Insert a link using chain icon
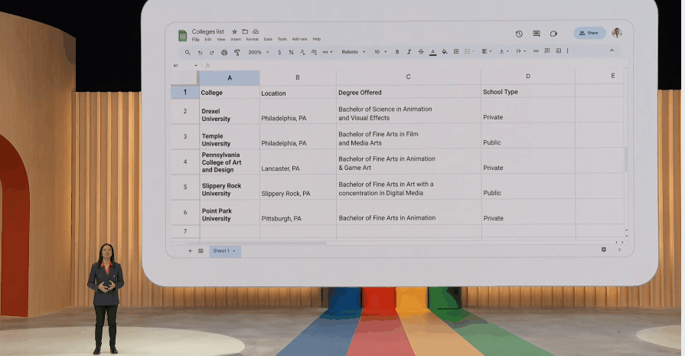Screen dimensions: 685x356 click(x=536, y=51)
